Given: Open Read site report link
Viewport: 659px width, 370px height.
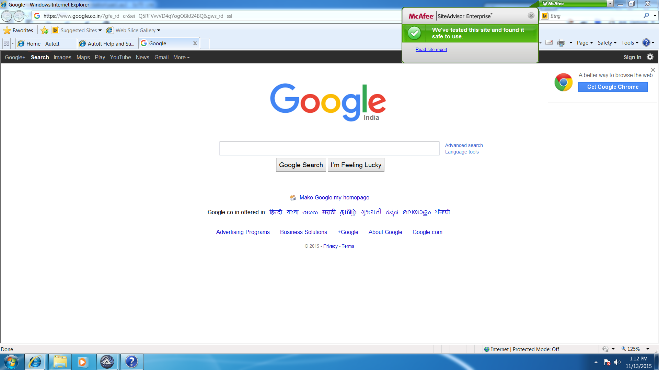Looking at the screenshot, I should coord(431,49).
